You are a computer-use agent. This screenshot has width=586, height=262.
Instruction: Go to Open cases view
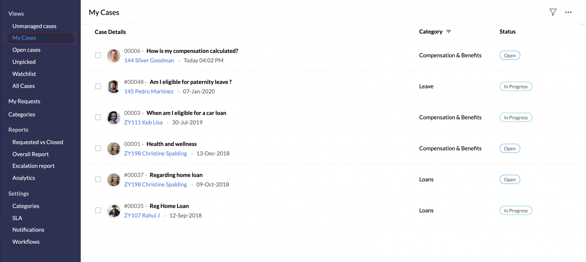(x=26, y=50)
